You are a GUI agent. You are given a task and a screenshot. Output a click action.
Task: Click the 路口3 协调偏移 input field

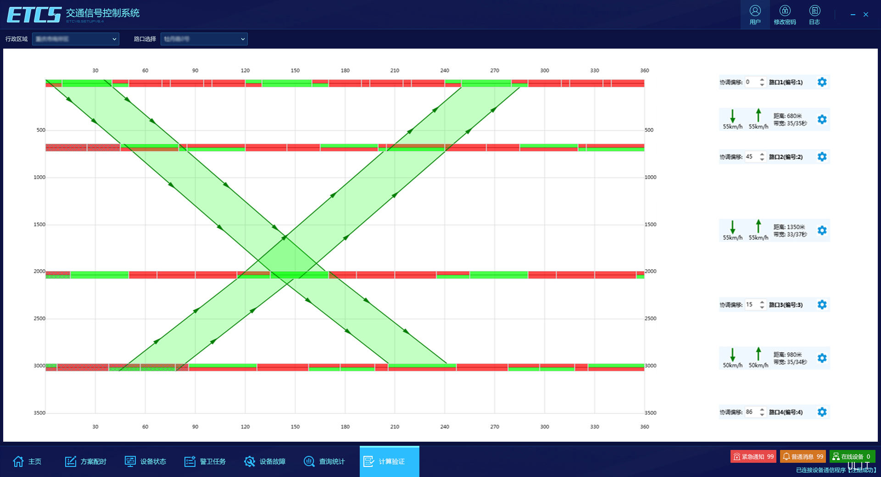tap(751, 305)
